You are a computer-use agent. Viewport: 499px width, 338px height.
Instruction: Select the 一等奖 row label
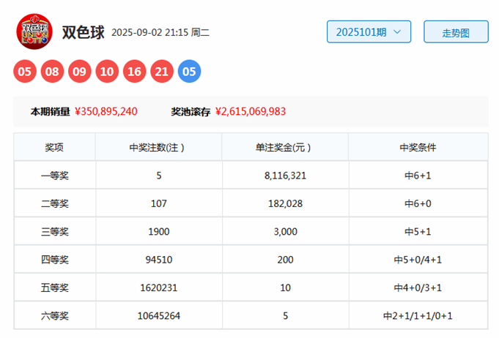(55, 176)
